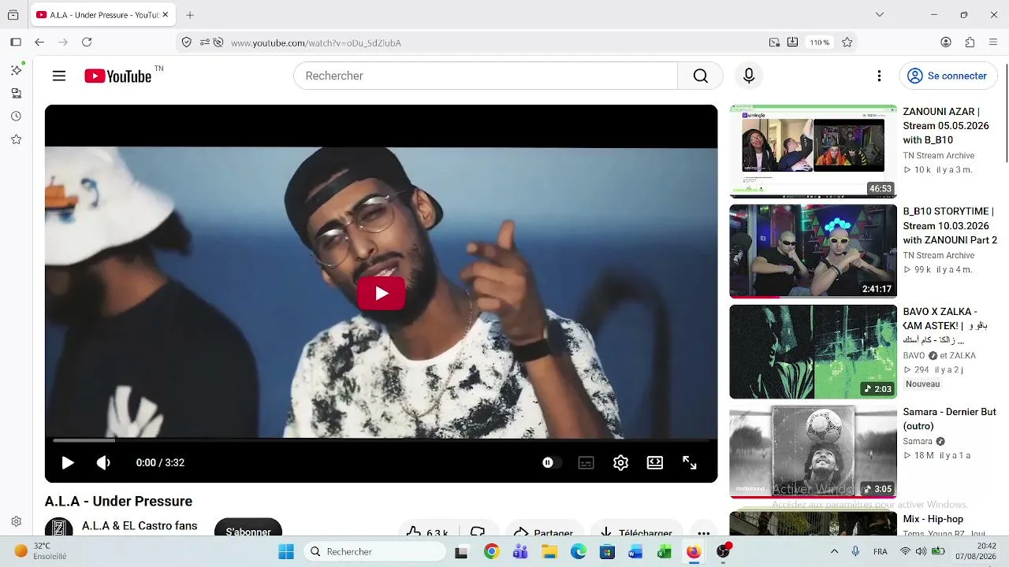Toggle the browser sidebar panel

(16, 43)
